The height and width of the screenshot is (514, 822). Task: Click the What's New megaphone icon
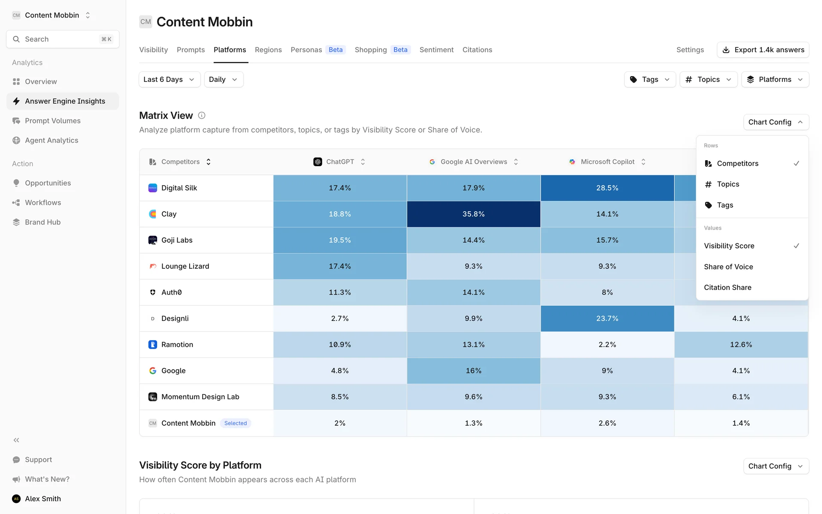point(16,479)
